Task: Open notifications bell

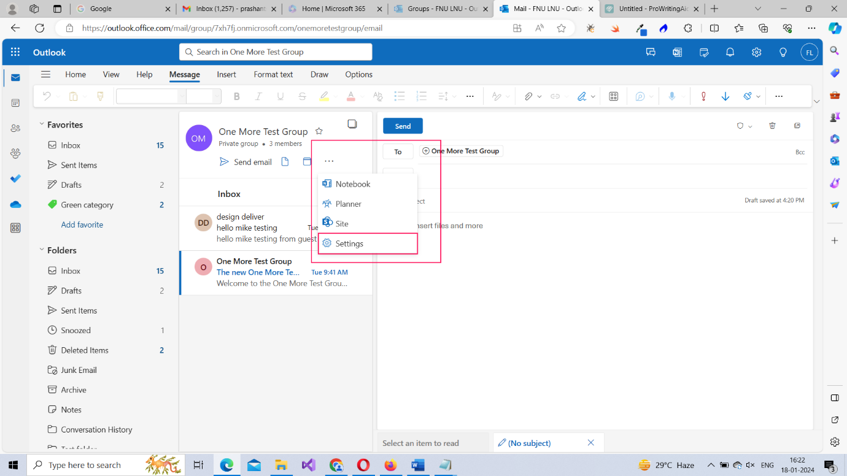Action: click(x=730, y=52)
